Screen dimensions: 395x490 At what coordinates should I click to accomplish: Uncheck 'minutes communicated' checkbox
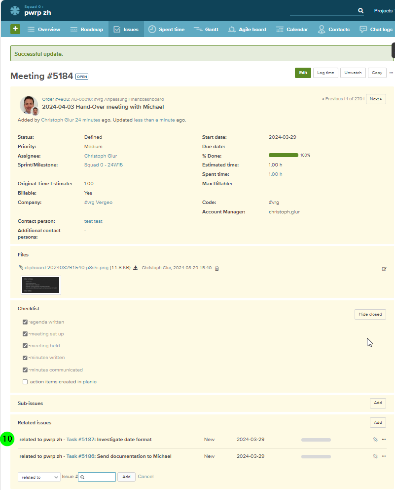click(25, 370)
